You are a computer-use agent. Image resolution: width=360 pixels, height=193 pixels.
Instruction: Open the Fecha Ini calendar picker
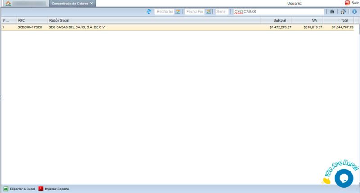[x=178, y=12]
